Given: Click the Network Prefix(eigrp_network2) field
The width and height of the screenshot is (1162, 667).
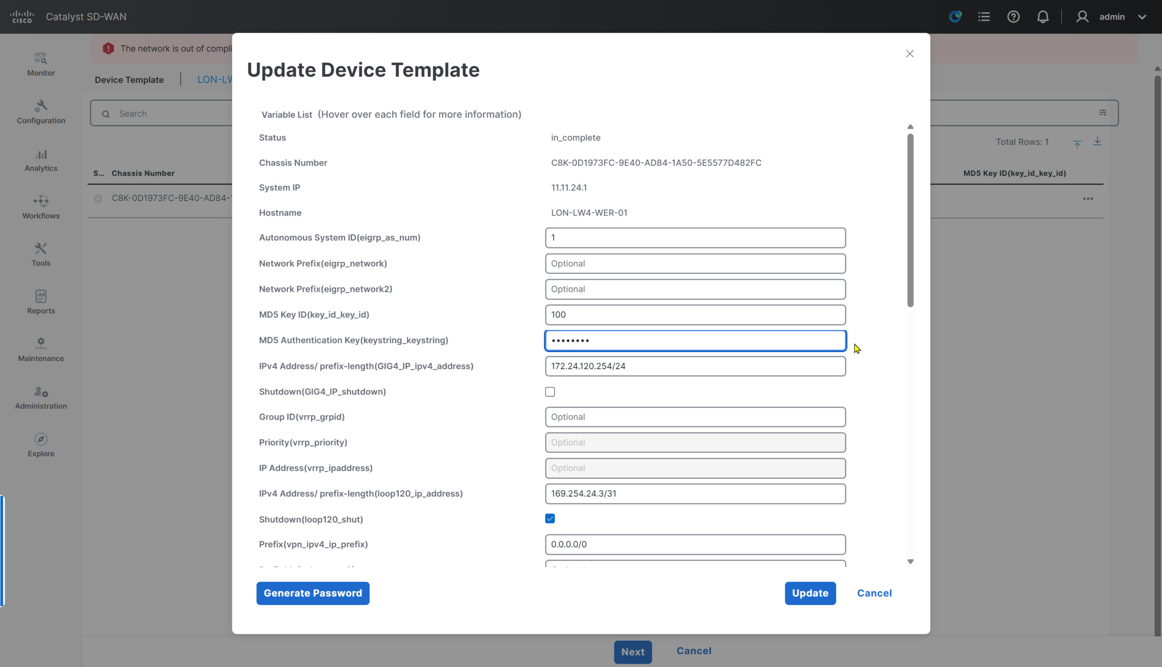Looking at the screenshot, I should click(695, 289).
